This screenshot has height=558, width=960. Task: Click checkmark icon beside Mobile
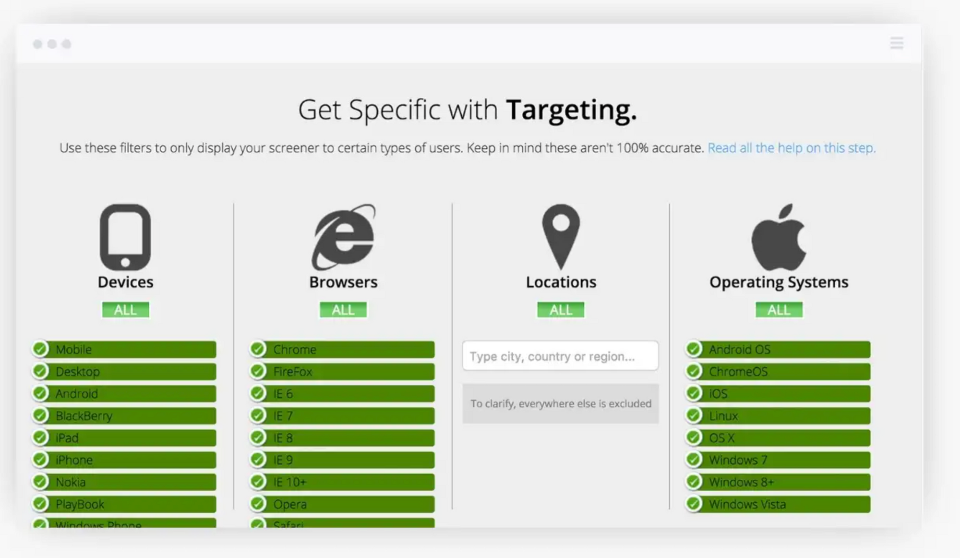tap(41, 349)
